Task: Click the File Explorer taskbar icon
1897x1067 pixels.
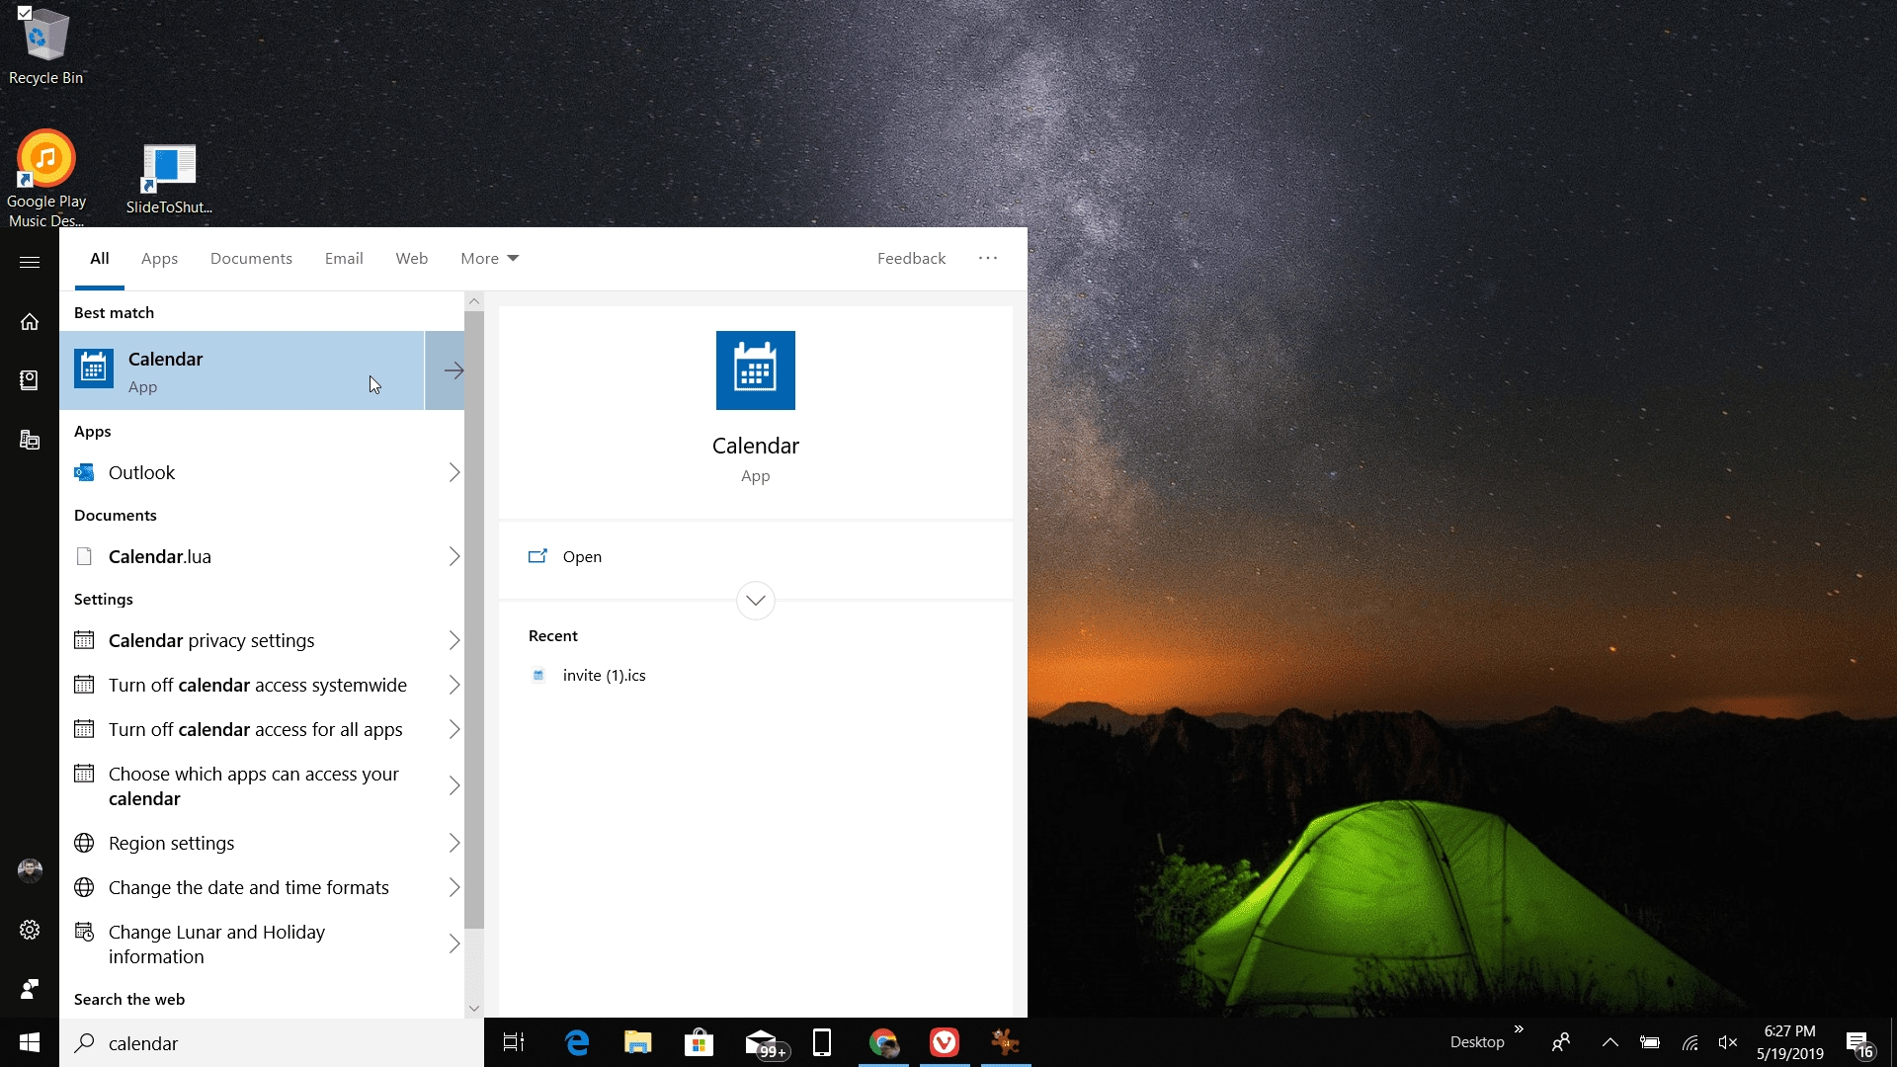Action: click(x=638, y=1042)
